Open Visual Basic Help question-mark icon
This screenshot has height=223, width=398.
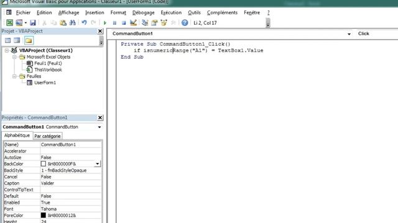(x=185, y=23)
